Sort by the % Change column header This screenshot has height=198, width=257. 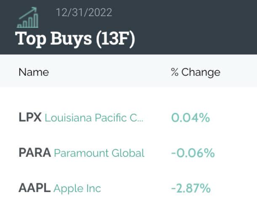pos(195,72)
